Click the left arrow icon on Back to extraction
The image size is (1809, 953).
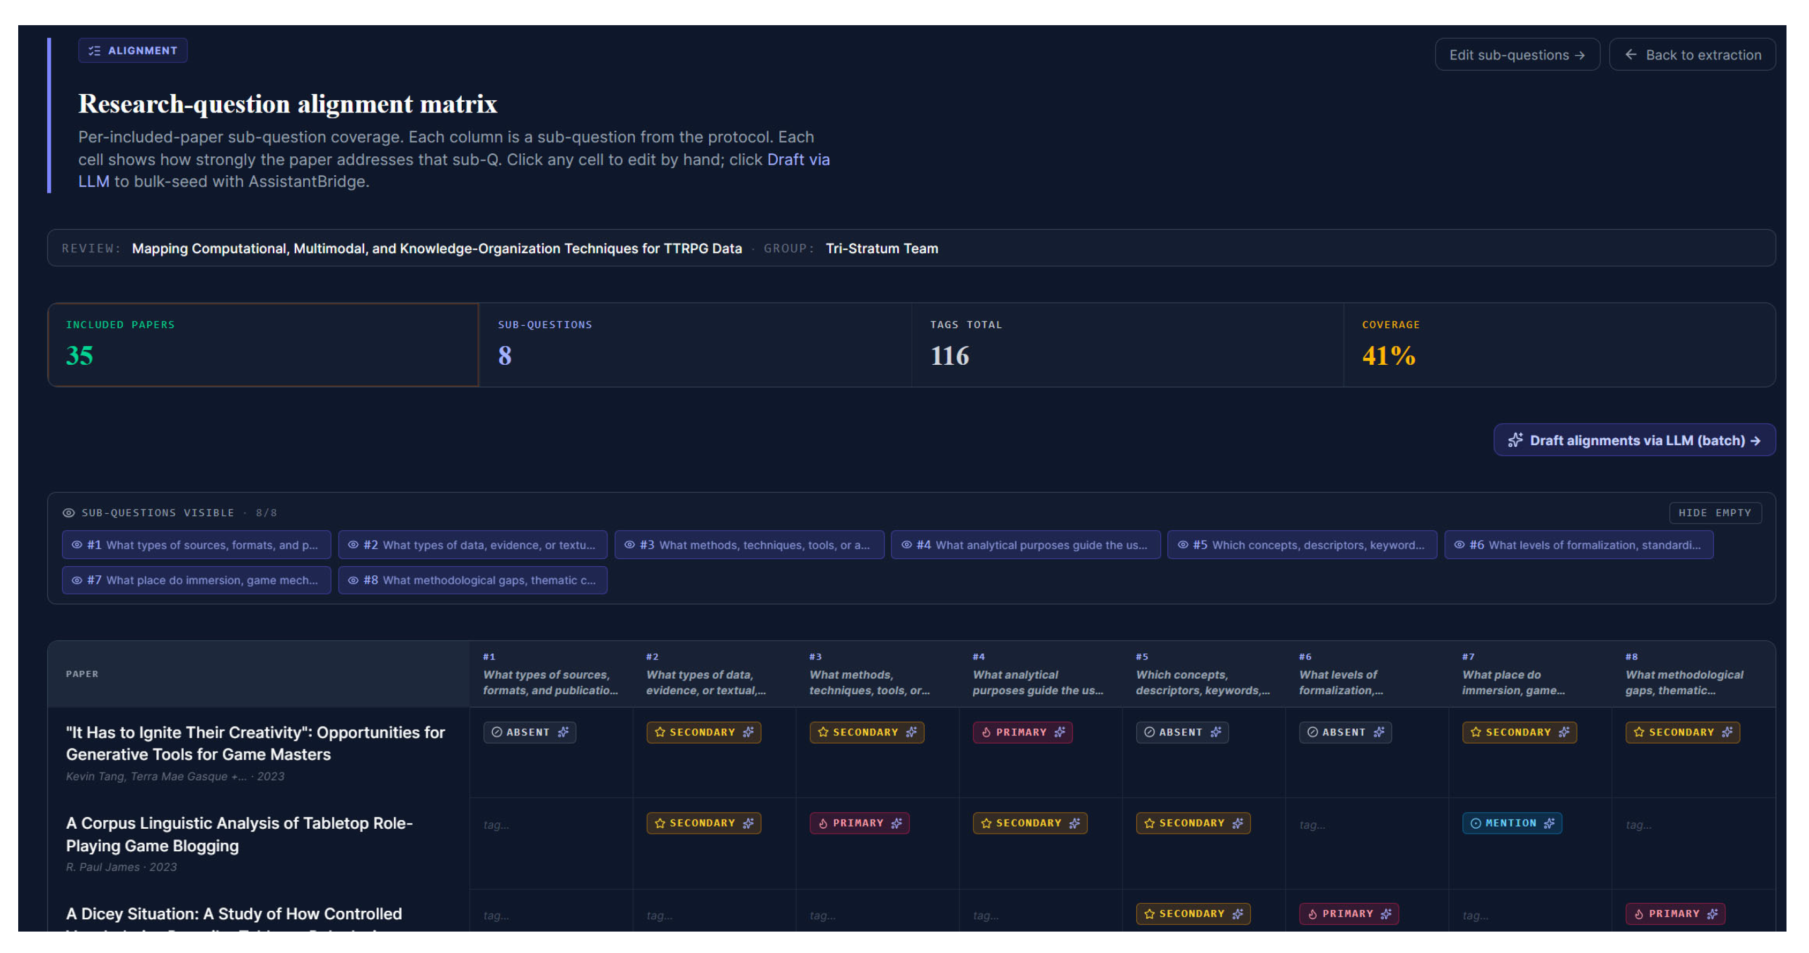coord(1631,55)
